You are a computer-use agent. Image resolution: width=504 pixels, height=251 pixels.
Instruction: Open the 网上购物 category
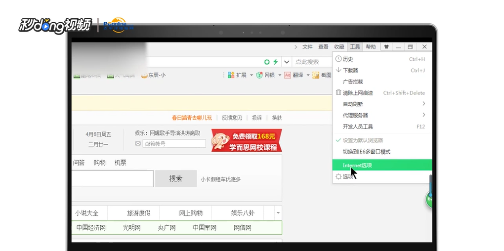191,213
